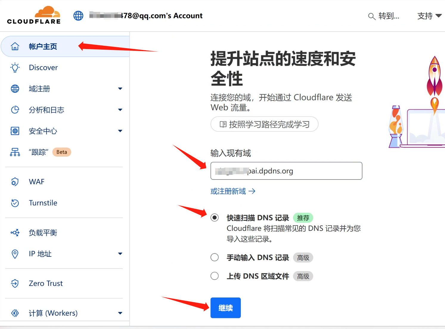Select 快速扫描 DNS 记录 radio option
445x329 pixels.
click(215, 218)
